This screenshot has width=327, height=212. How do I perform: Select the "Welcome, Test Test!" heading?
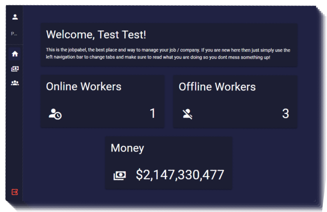[x=96, y=35]
